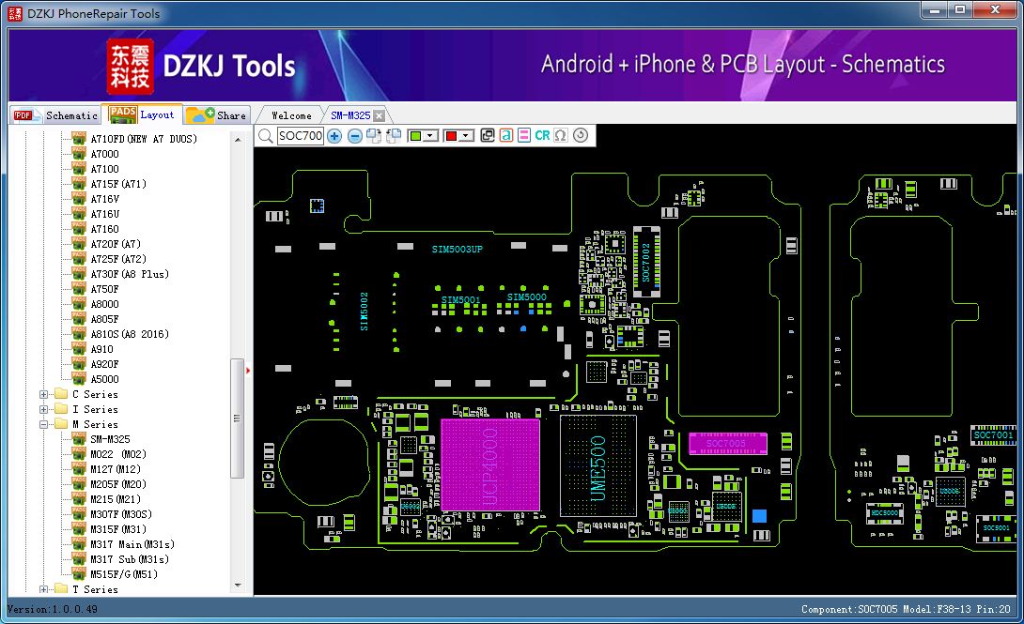Click the SIM5003UP label
The width and height of the screenshot is (1024, 624).
point(458,249)
